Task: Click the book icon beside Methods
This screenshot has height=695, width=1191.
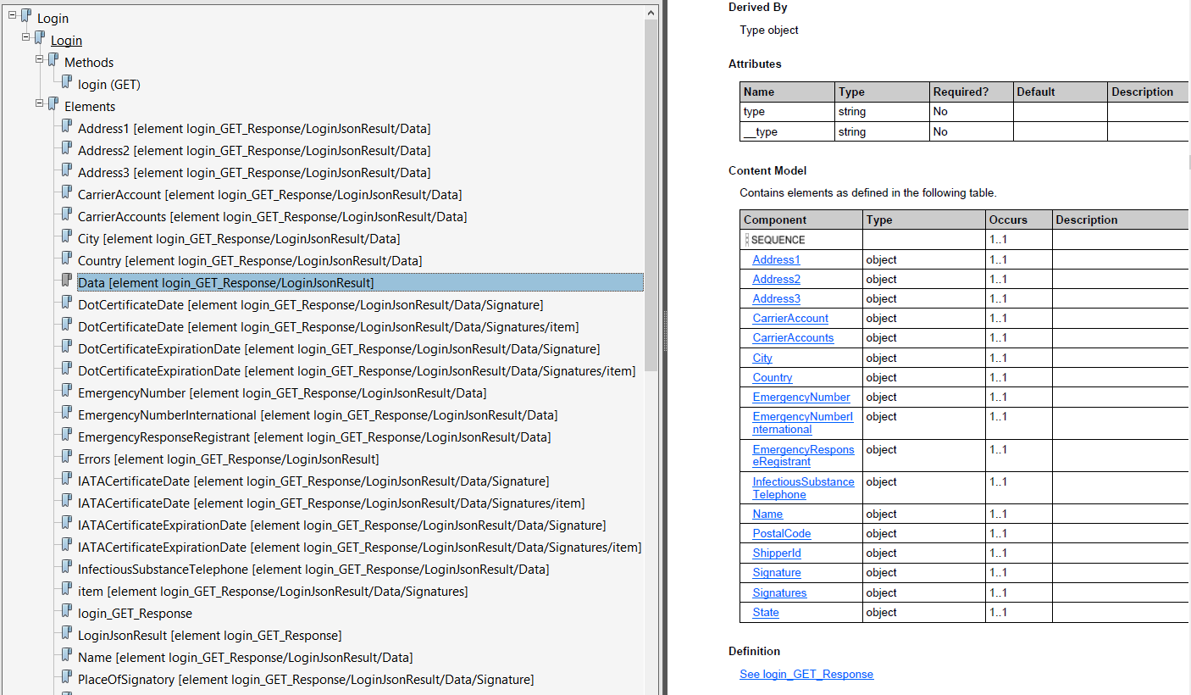Action: [x=53, y=60]
